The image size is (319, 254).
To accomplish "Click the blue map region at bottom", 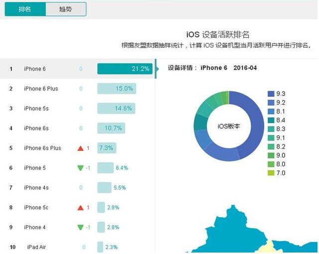I will [234, 234].
